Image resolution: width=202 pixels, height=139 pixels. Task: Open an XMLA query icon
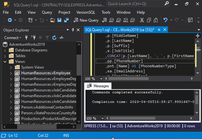point(125,20)
